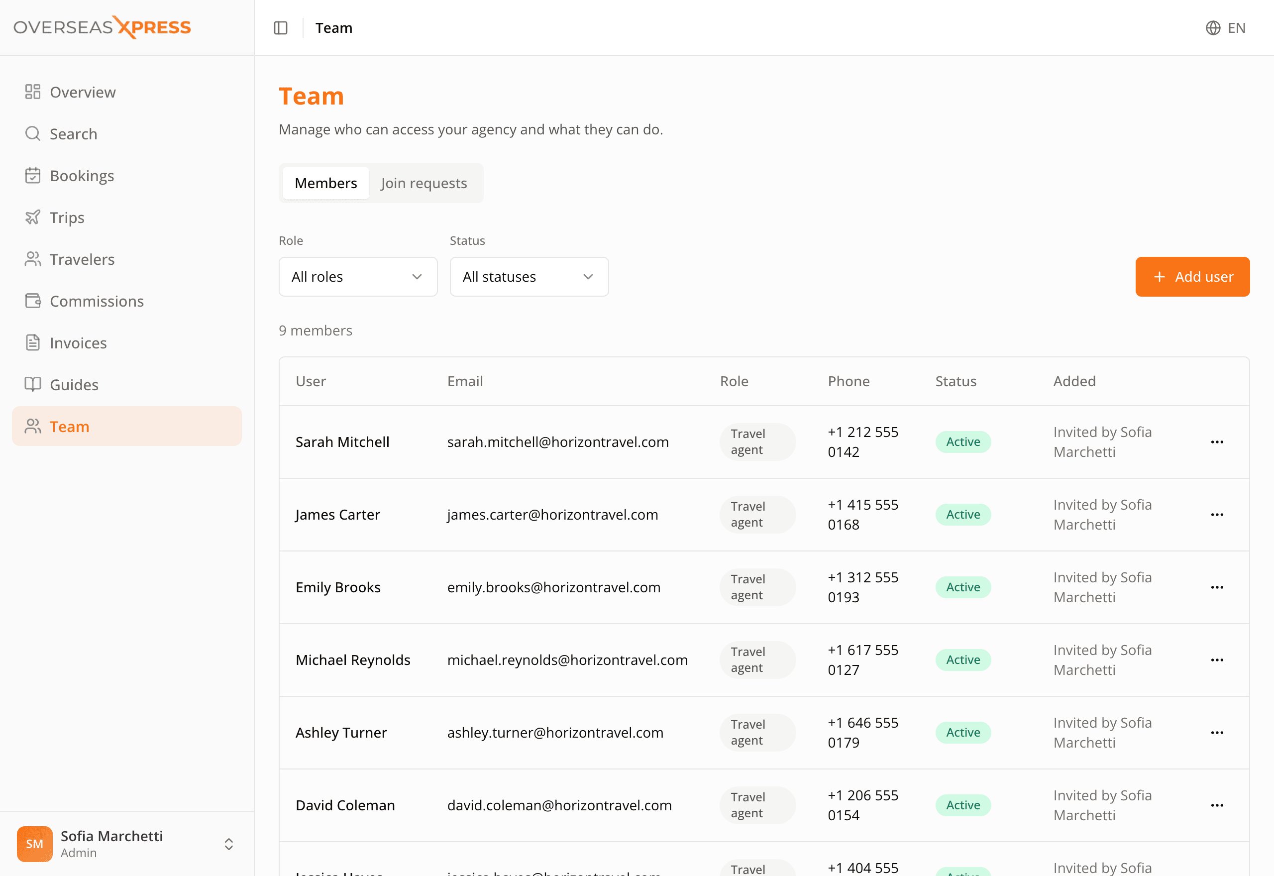Open Trips with the plane icon
The height and width of the screenshot is (876, 1274).
(127, 218)
